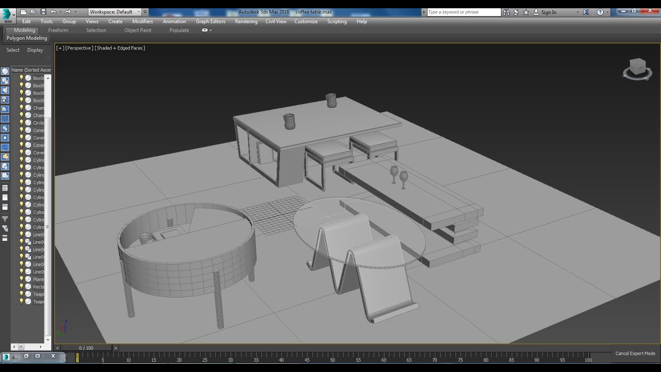Undo the last action
661x372 pixels.
(53, 12)
